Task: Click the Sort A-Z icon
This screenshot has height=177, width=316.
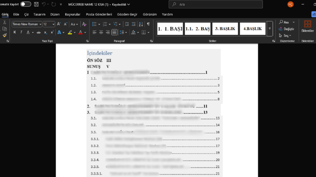Action: coord(141,24)
